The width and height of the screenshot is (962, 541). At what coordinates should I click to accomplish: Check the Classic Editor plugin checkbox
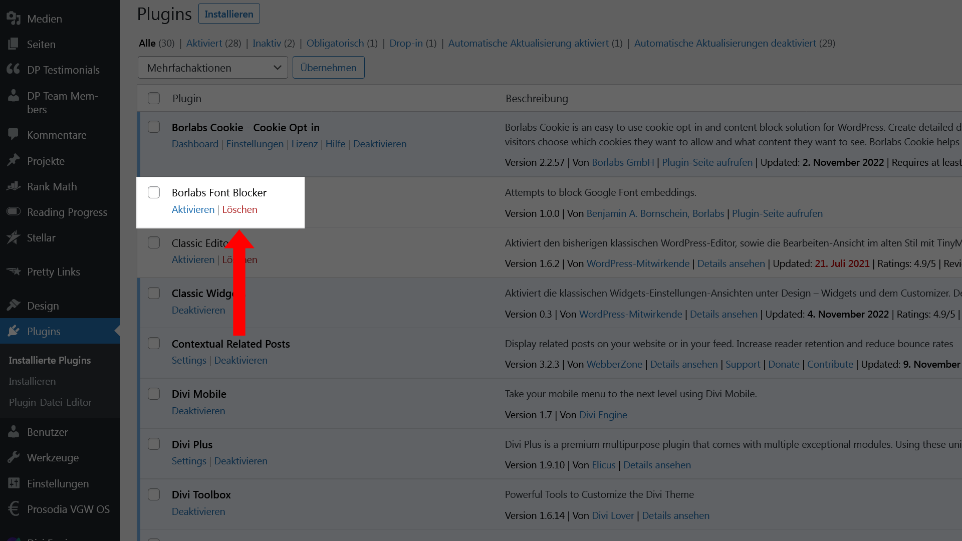(154, 243)
